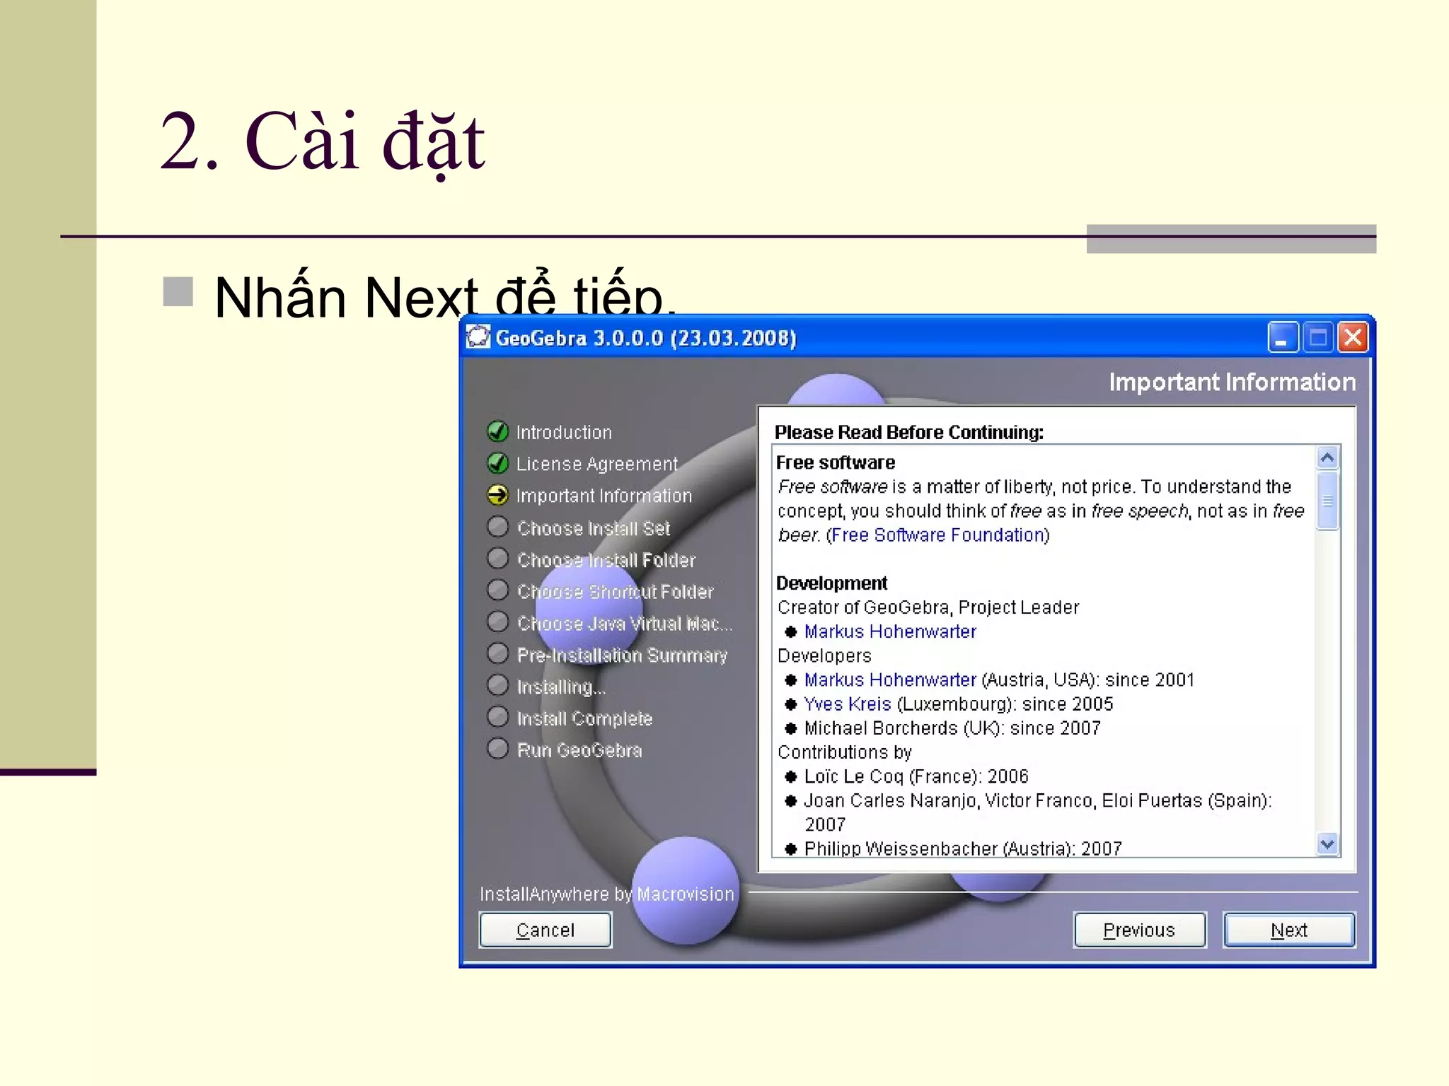
Task: Maximize the GeoGebra installer window
Action: (1317, 337)
